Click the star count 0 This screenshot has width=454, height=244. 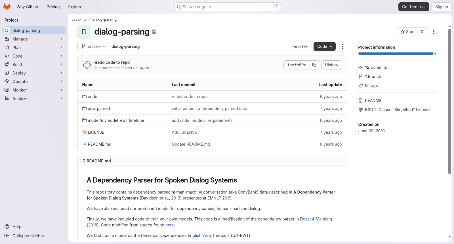click(422, 32)
